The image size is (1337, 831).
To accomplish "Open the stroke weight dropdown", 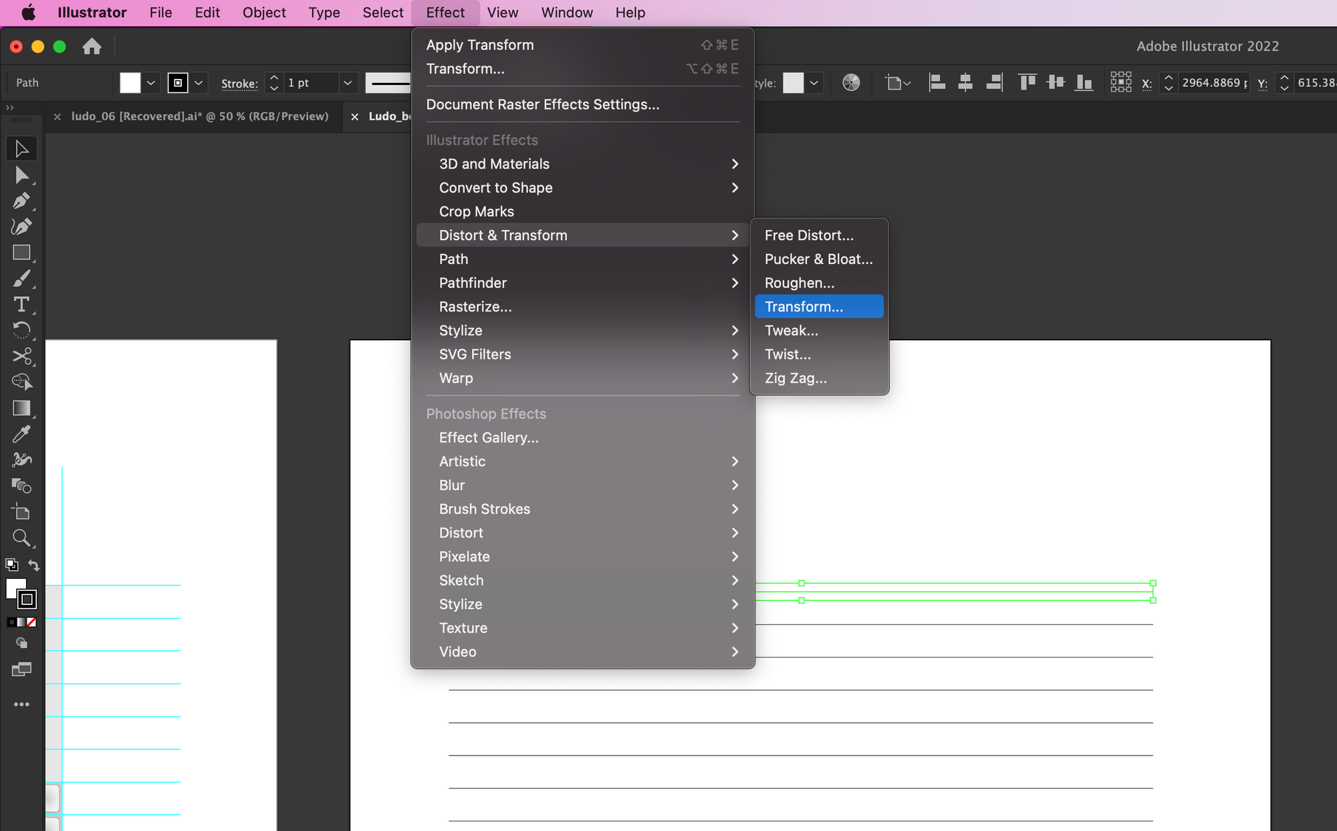I will click(348, 83).
